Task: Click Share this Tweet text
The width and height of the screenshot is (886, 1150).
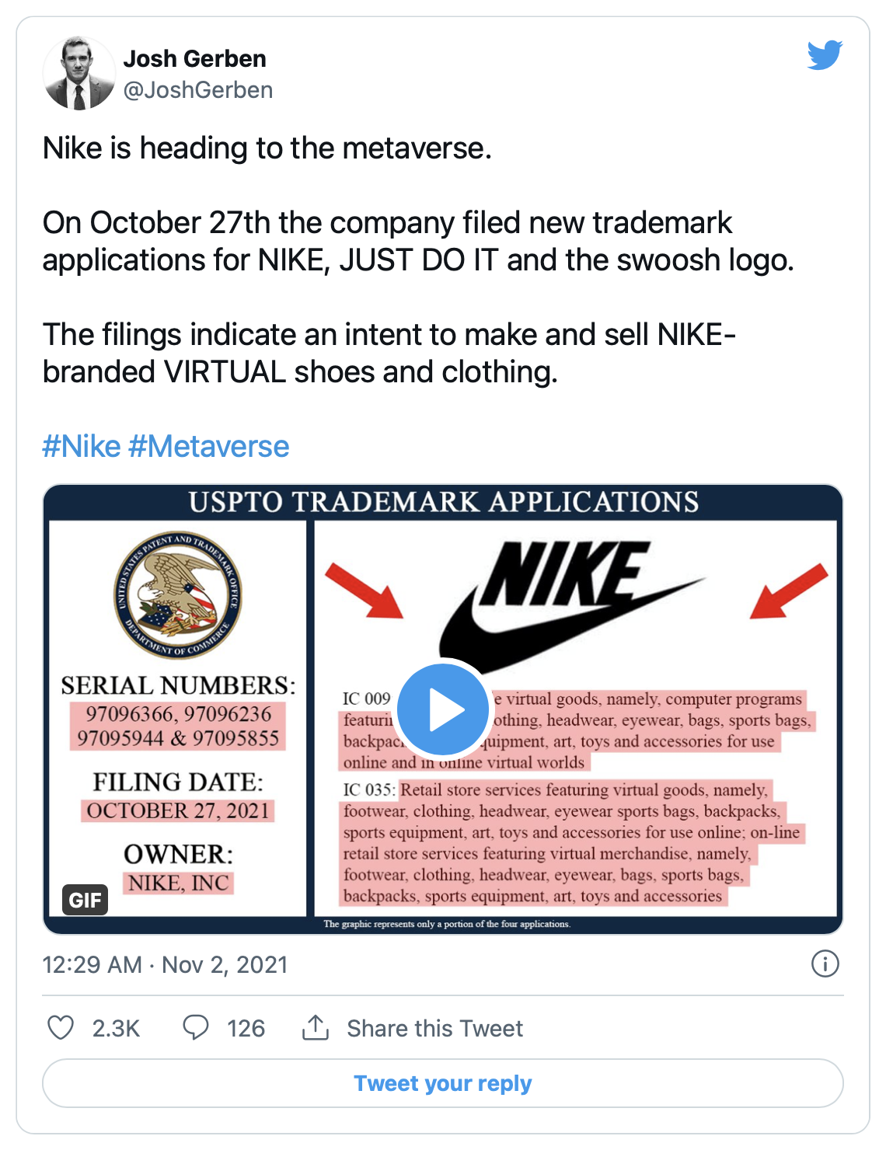Action: point(434,1028)
